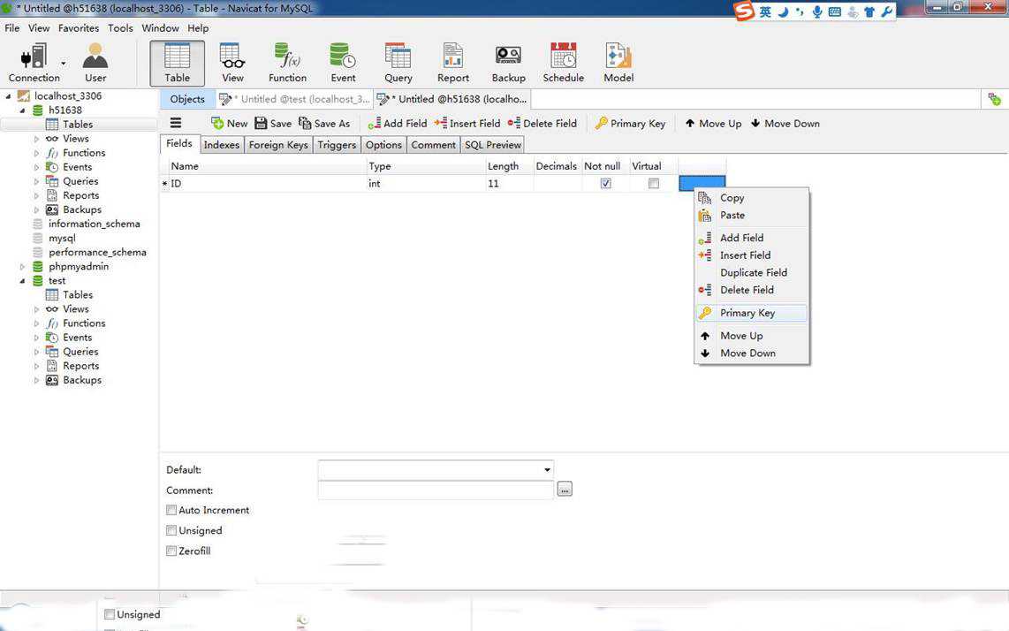Open the Event scheduler icon
This screenshot has height=631, width=1009.
coord(342,63)
